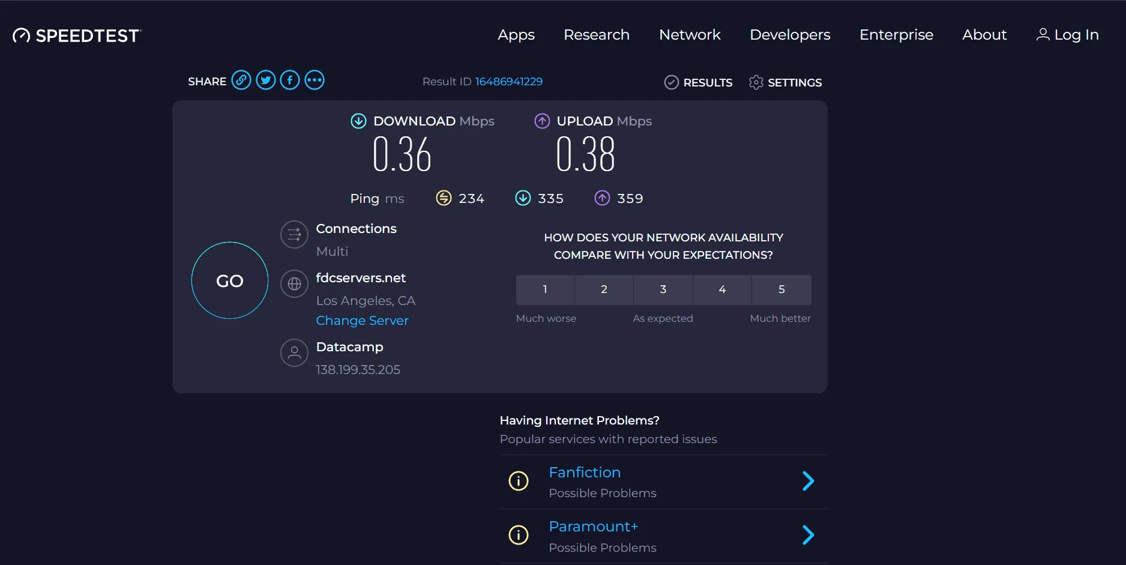Share result on Twitter
The width and height of the screenshot is (1126, 565).
[x=266, y=80]
